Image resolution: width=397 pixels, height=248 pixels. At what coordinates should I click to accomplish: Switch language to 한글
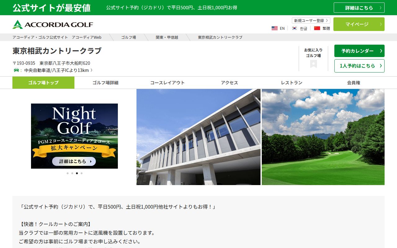point(303,28)
